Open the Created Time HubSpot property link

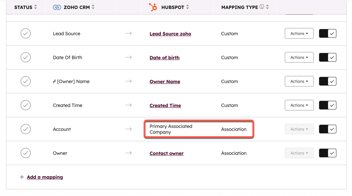pos(165,105)
